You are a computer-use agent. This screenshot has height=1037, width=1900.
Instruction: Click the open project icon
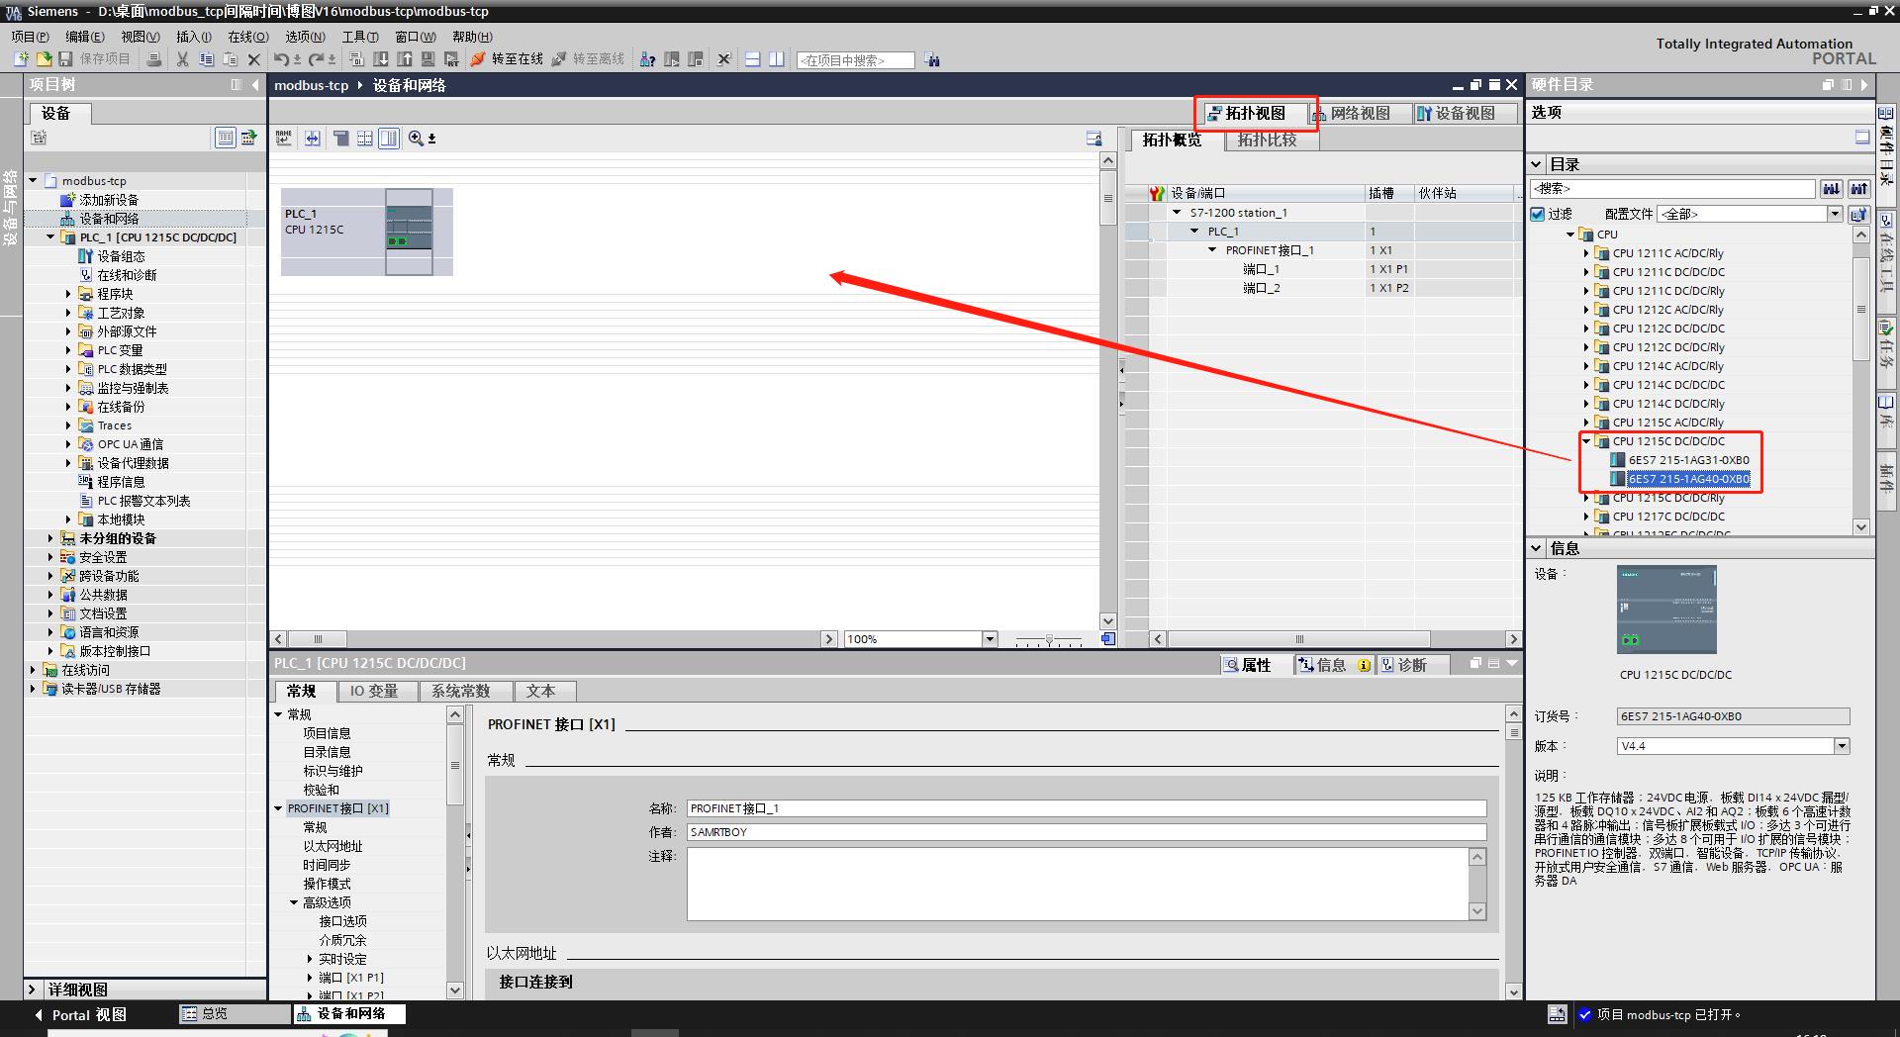click(x=43, y=59)
